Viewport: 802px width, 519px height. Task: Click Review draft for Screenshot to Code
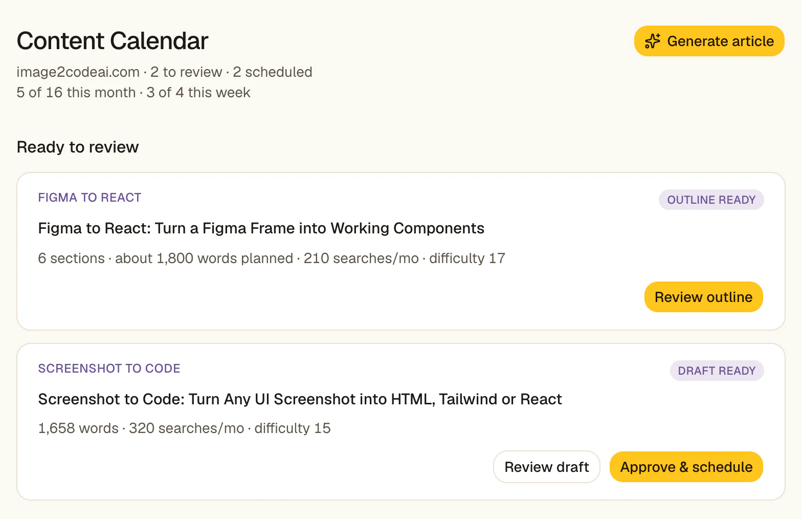point(546,467)
